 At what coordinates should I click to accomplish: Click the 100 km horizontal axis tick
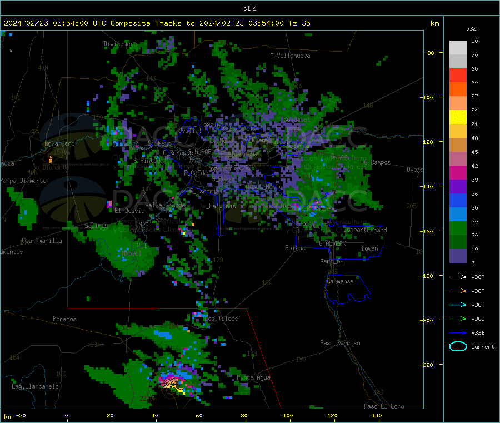click(288, 415)
